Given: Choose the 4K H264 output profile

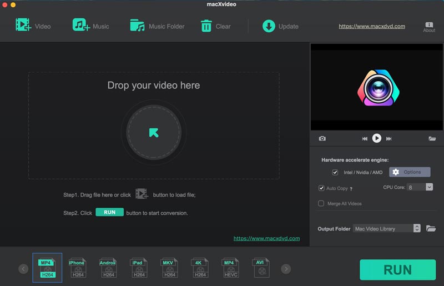Looking at the screenshot, I should [200, 268].
